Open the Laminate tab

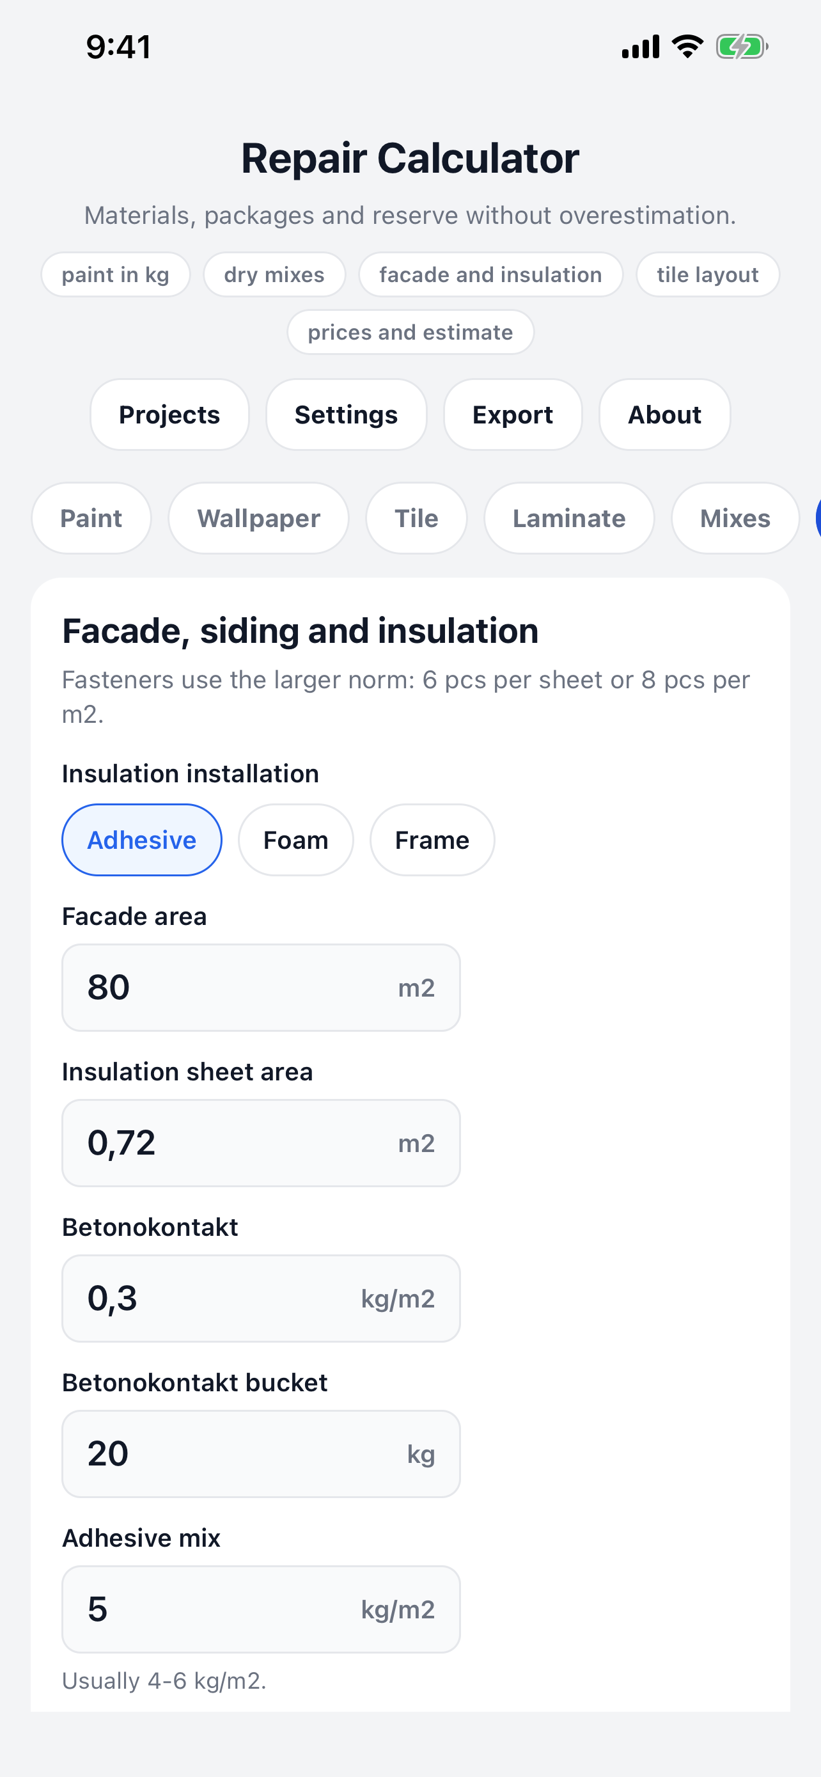click(x=569, y=518)
